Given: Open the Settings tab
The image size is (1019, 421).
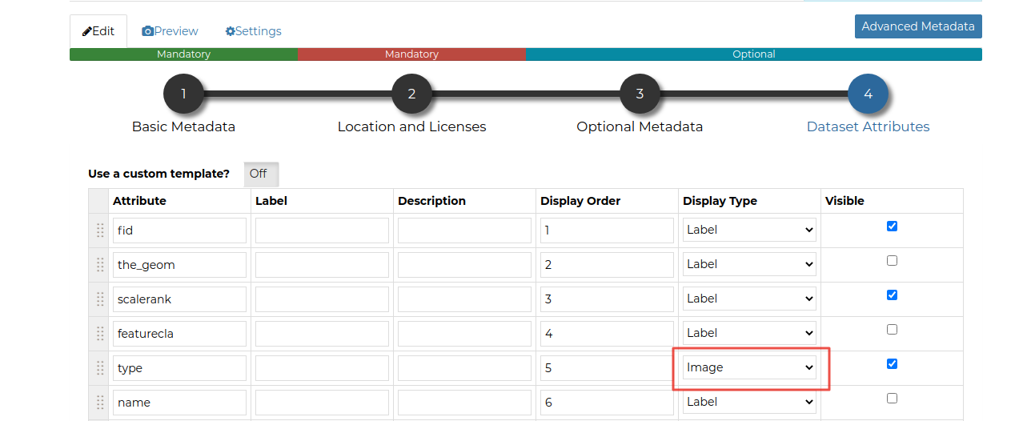Looking at the screenshot, I should [x=253, y=31].
